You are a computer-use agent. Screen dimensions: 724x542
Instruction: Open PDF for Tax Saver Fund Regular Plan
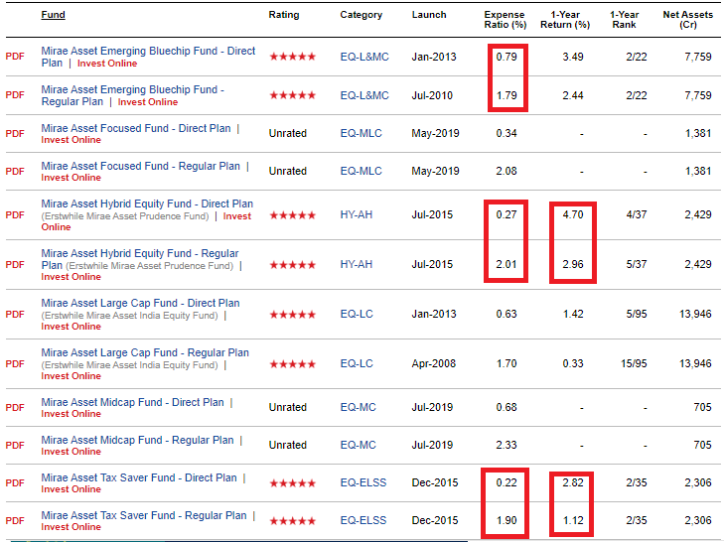pos(15,521)
